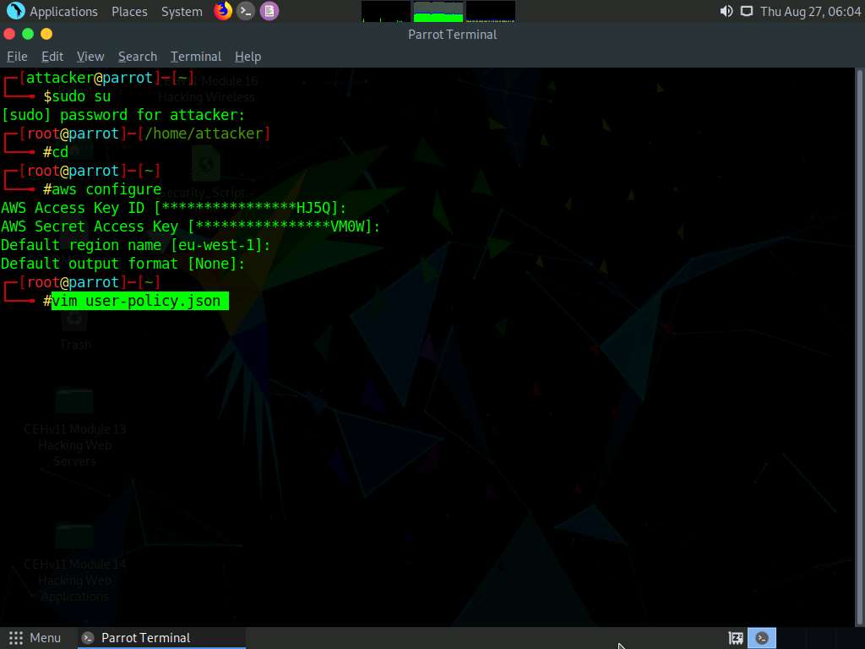
Task: Open the Terminal menu in the menu bar
Action: (195, 57)
